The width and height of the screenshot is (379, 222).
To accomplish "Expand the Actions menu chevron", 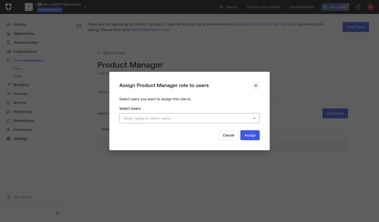I will [58, 102].
